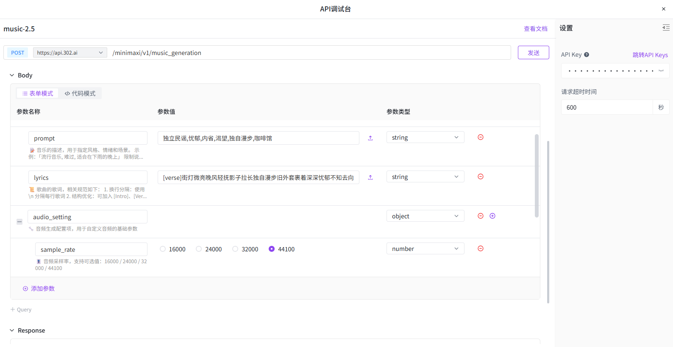Remove the sample_rate parameter row
Screen dimensions: 673x347
coord(481,248)
